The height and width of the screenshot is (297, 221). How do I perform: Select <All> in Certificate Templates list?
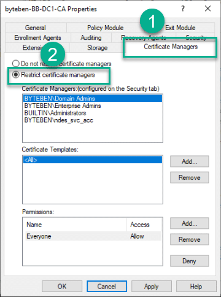[93, 160]
